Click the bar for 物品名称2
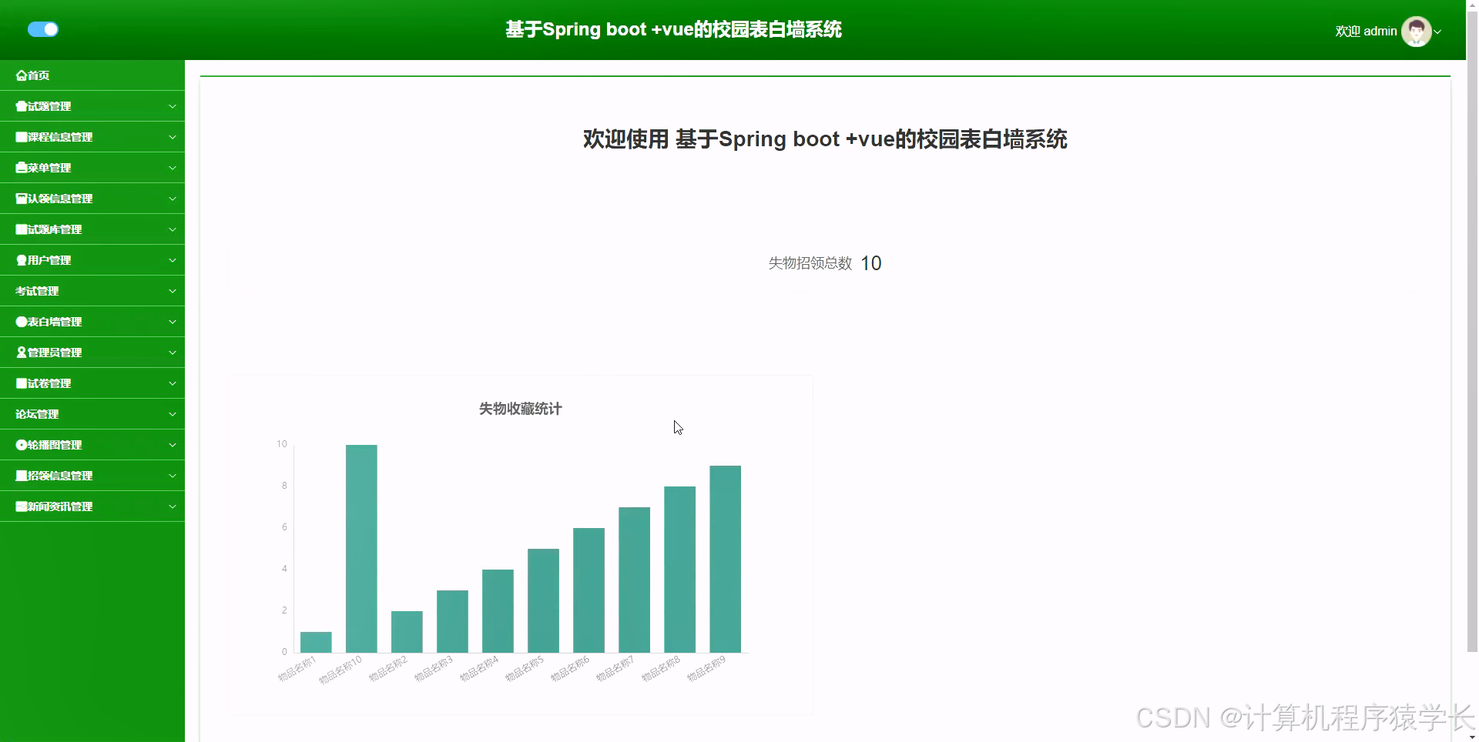The width and height of the screenshot is (1479, 742). [407, 632]
